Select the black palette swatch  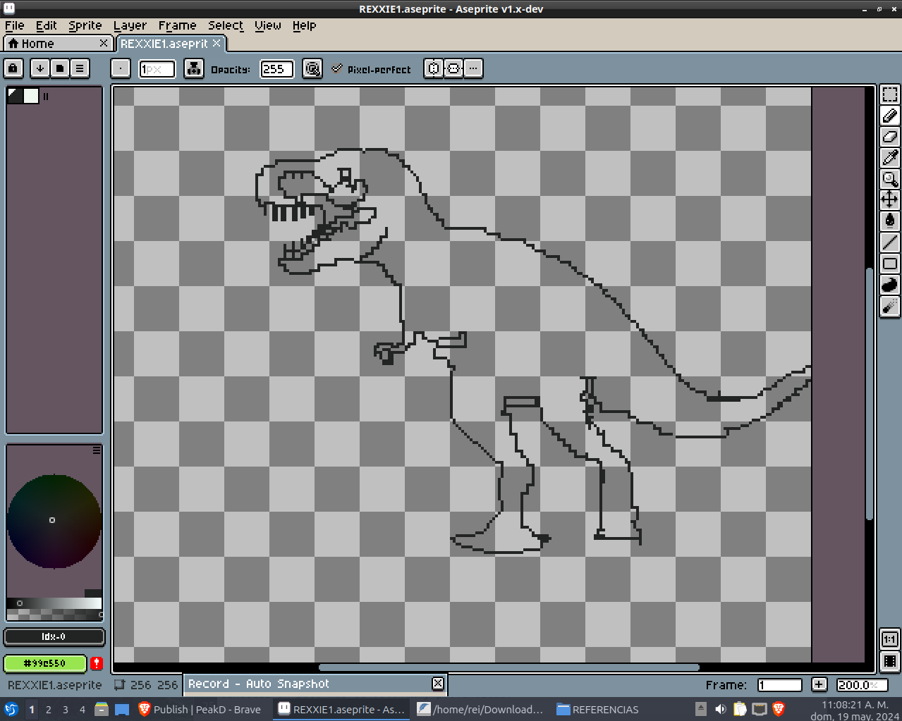click(15, 96)
